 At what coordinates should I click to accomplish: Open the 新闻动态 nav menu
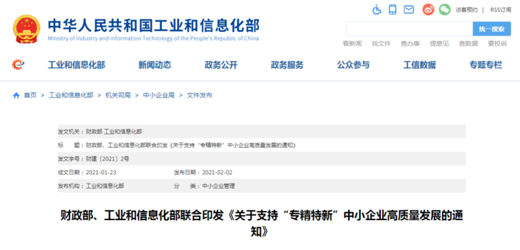tap(155, 65)
